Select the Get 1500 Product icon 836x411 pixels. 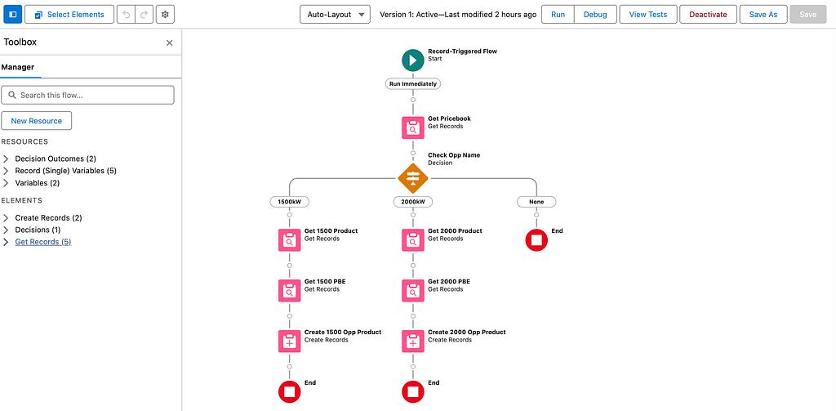[290, 239]
